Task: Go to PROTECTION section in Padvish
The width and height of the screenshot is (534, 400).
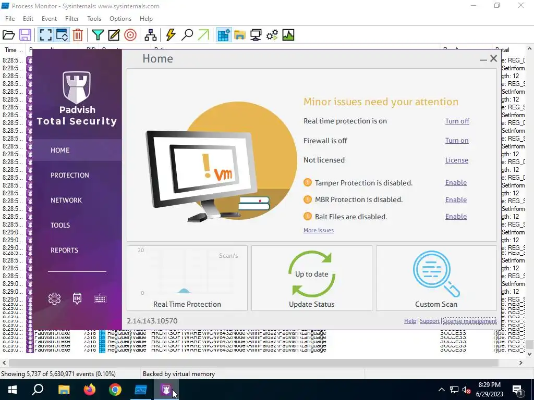Action: click(70, 175)
